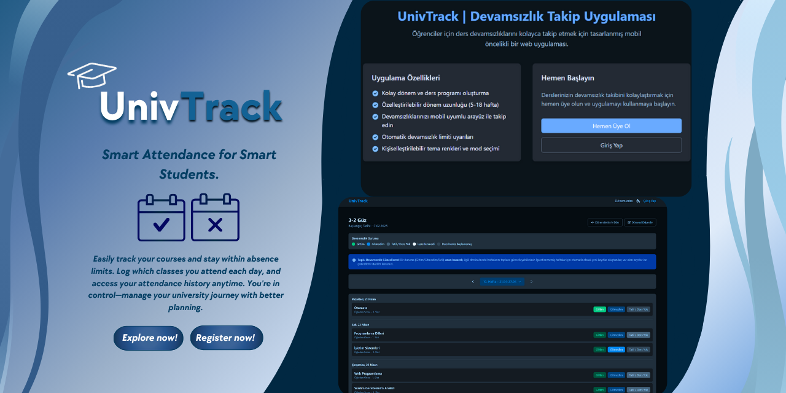Image resolution: width=786 pixels, height=393 pixels.
Task: Open the '10. Hafta' week selector dropdown
Action: click(x=502, y=281)
